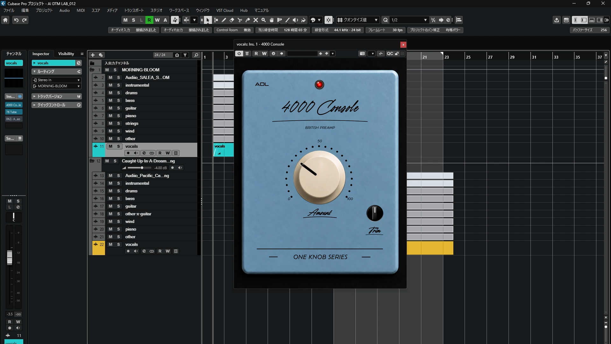Open the MIDI menu

(x=81, y=11)
